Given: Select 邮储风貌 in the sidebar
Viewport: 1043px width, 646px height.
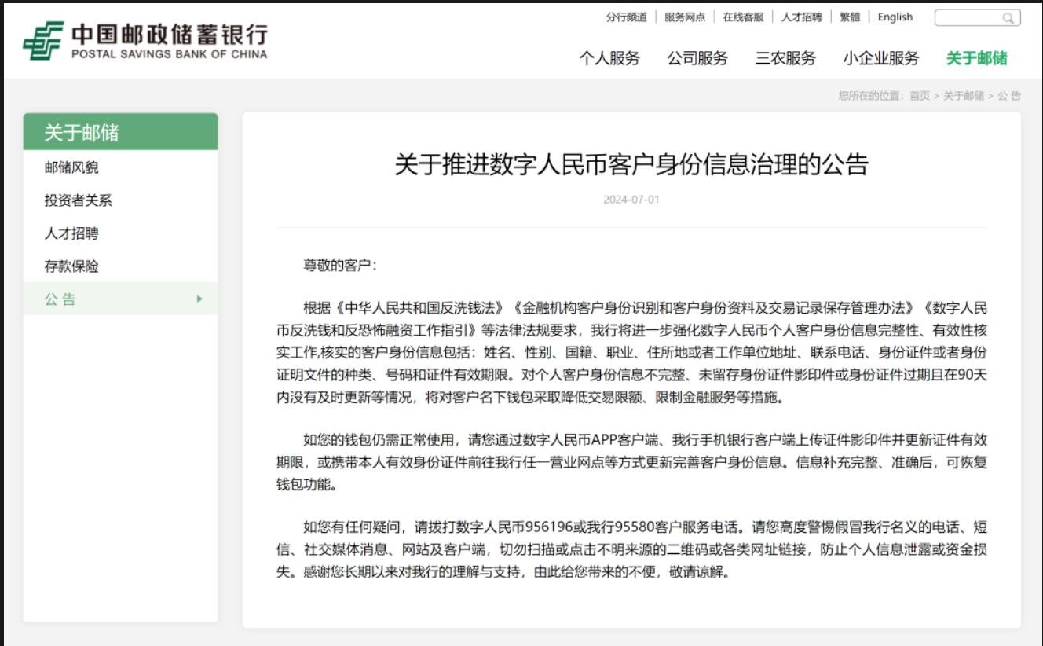Looking at the screenshot, I should click(x=71, y=167).
